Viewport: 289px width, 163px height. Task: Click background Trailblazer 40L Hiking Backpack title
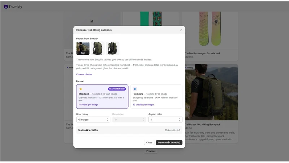click(x=203, y=125)
